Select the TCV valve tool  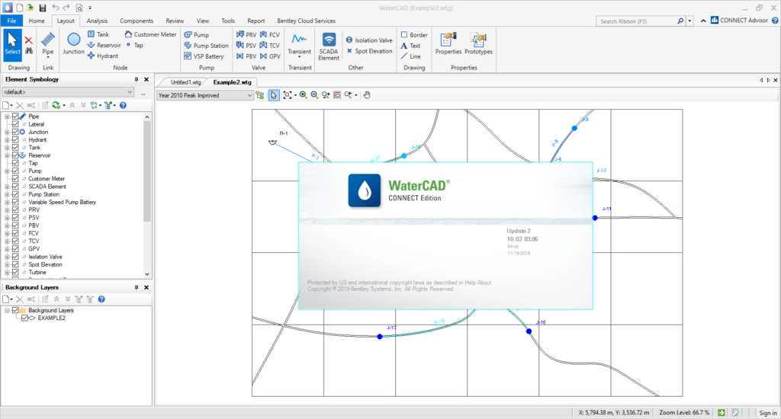tap(269, 46)
